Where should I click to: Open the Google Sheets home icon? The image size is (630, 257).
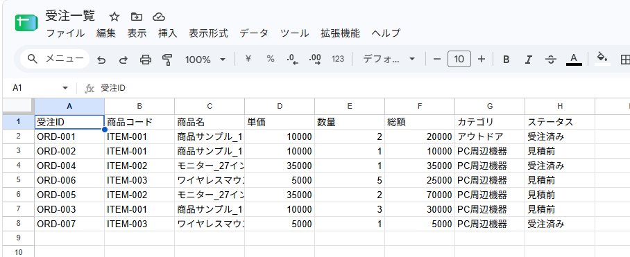[26, 23]
